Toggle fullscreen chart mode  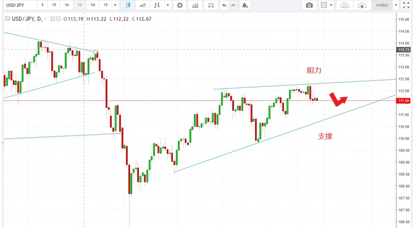407,5
